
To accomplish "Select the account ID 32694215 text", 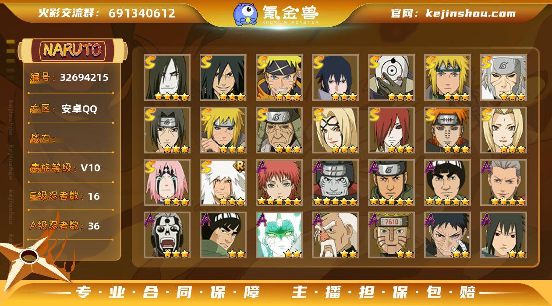I will (x=84, y=78).
